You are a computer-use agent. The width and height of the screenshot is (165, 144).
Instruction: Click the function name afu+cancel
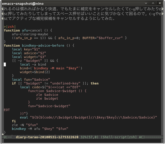coord(32,31)
